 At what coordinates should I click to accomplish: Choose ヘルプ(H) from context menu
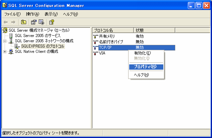(x=146, y=75)
